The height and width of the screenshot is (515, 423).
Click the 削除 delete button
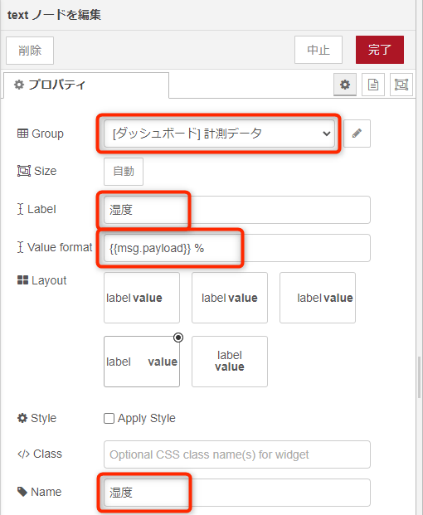click(30, 51)
